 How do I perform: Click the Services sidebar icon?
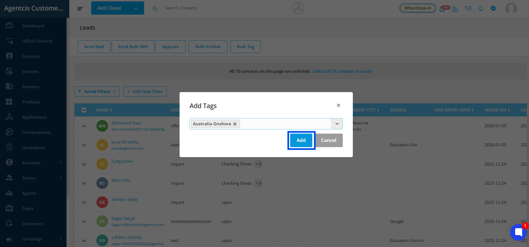coord(9,71)
